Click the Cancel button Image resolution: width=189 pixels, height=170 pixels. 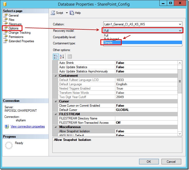click(x=171, y=161)
